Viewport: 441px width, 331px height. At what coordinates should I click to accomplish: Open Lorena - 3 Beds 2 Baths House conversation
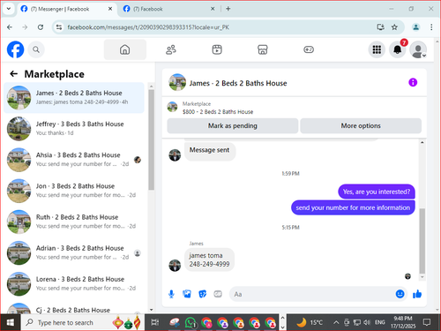74,283
